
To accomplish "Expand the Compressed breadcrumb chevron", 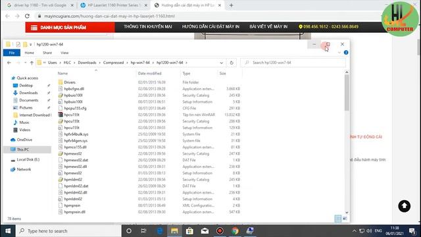I will click(x=127, y=63).
